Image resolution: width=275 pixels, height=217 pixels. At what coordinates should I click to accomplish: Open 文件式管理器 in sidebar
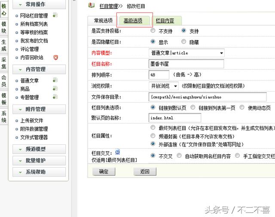coord(34,138)
